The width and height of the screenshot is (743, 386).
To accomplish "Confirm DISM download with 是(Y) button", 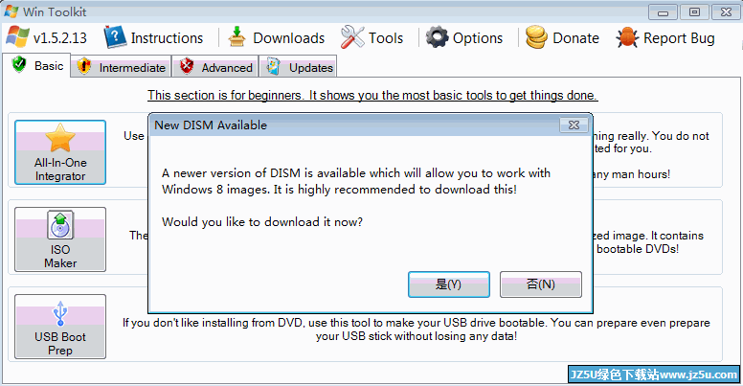I will tap(449, 284).
